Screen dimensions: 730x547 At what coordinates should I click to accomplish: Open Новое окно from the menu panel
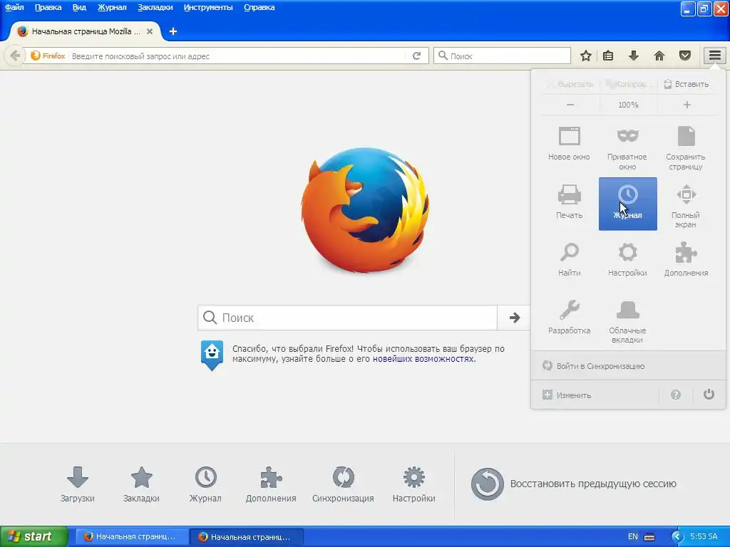pos(569,144)
